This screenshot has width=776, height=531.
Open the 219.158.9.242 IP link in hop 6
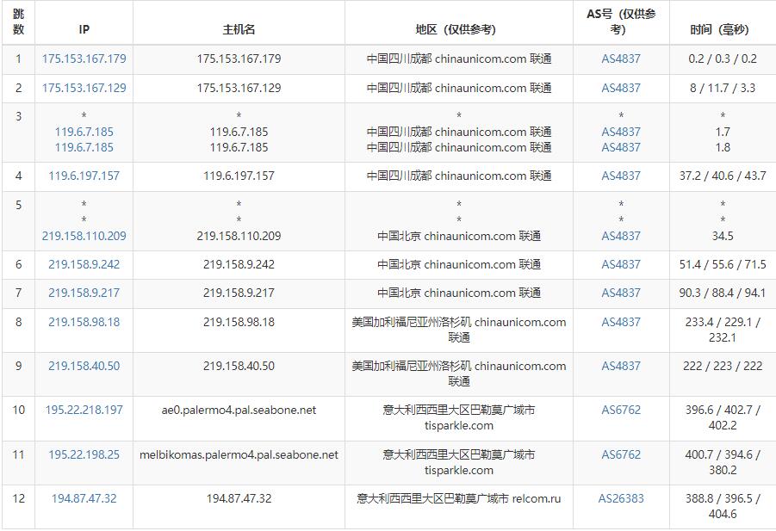pyautogui.click(x=84, y=264)
